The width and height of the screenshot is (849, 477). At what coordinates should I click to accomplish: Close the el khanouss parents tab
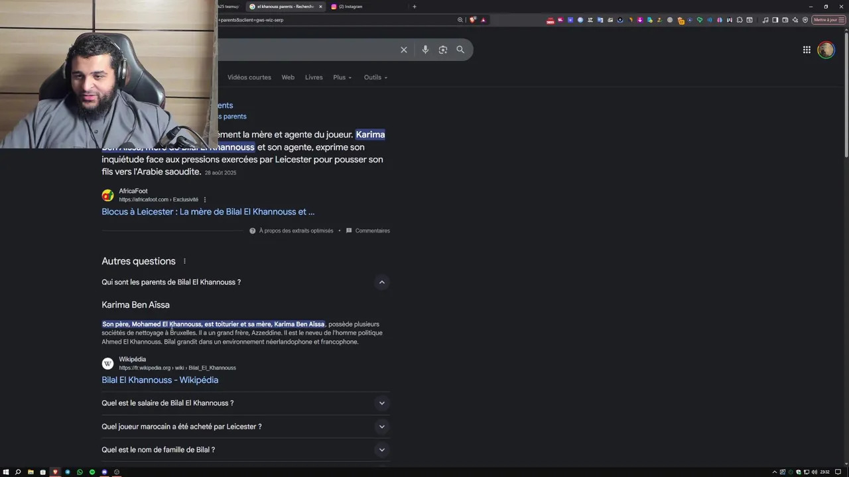click(x=320, y=7)
